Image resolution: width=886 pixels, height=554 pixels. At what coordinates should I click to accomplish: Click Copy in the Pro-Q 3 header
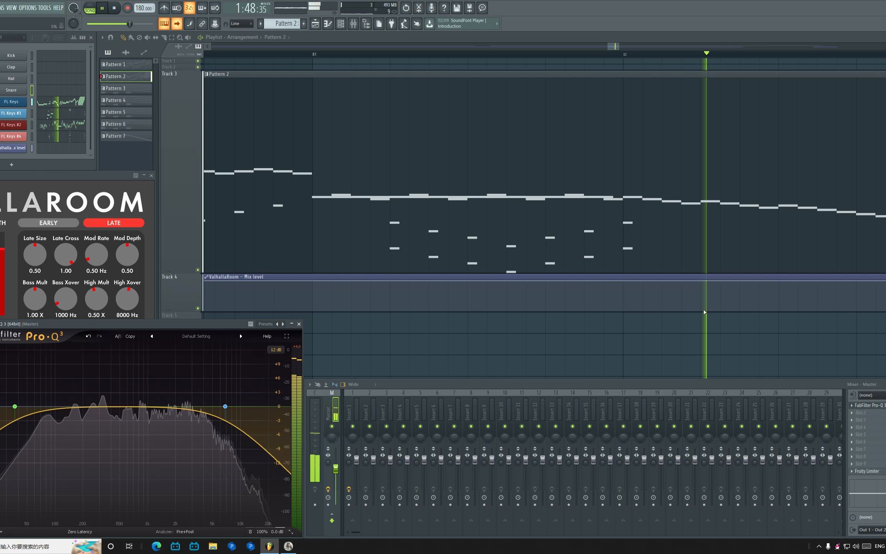tap(130, 336)
